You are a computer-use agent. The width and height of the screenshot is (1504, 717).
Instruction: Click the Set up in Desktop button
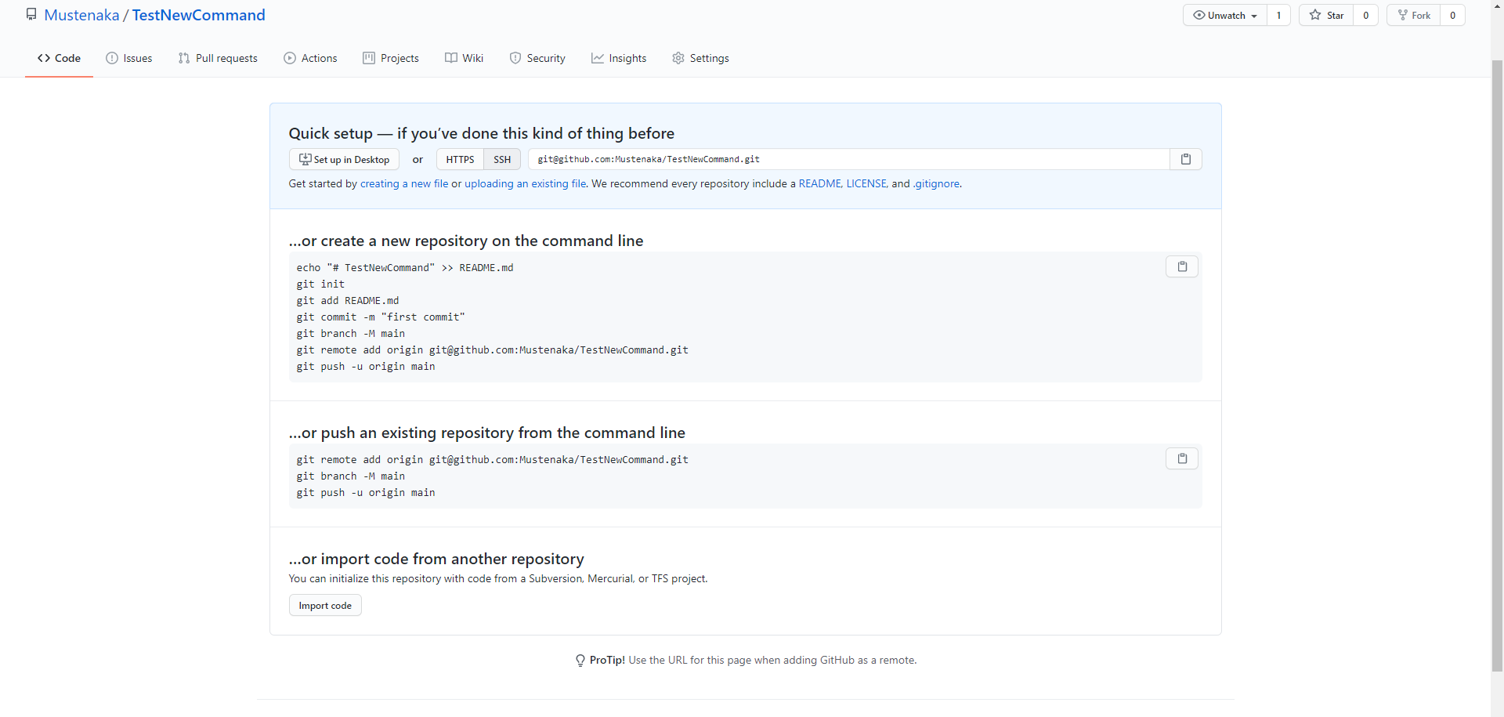click(x=344, y=159)
